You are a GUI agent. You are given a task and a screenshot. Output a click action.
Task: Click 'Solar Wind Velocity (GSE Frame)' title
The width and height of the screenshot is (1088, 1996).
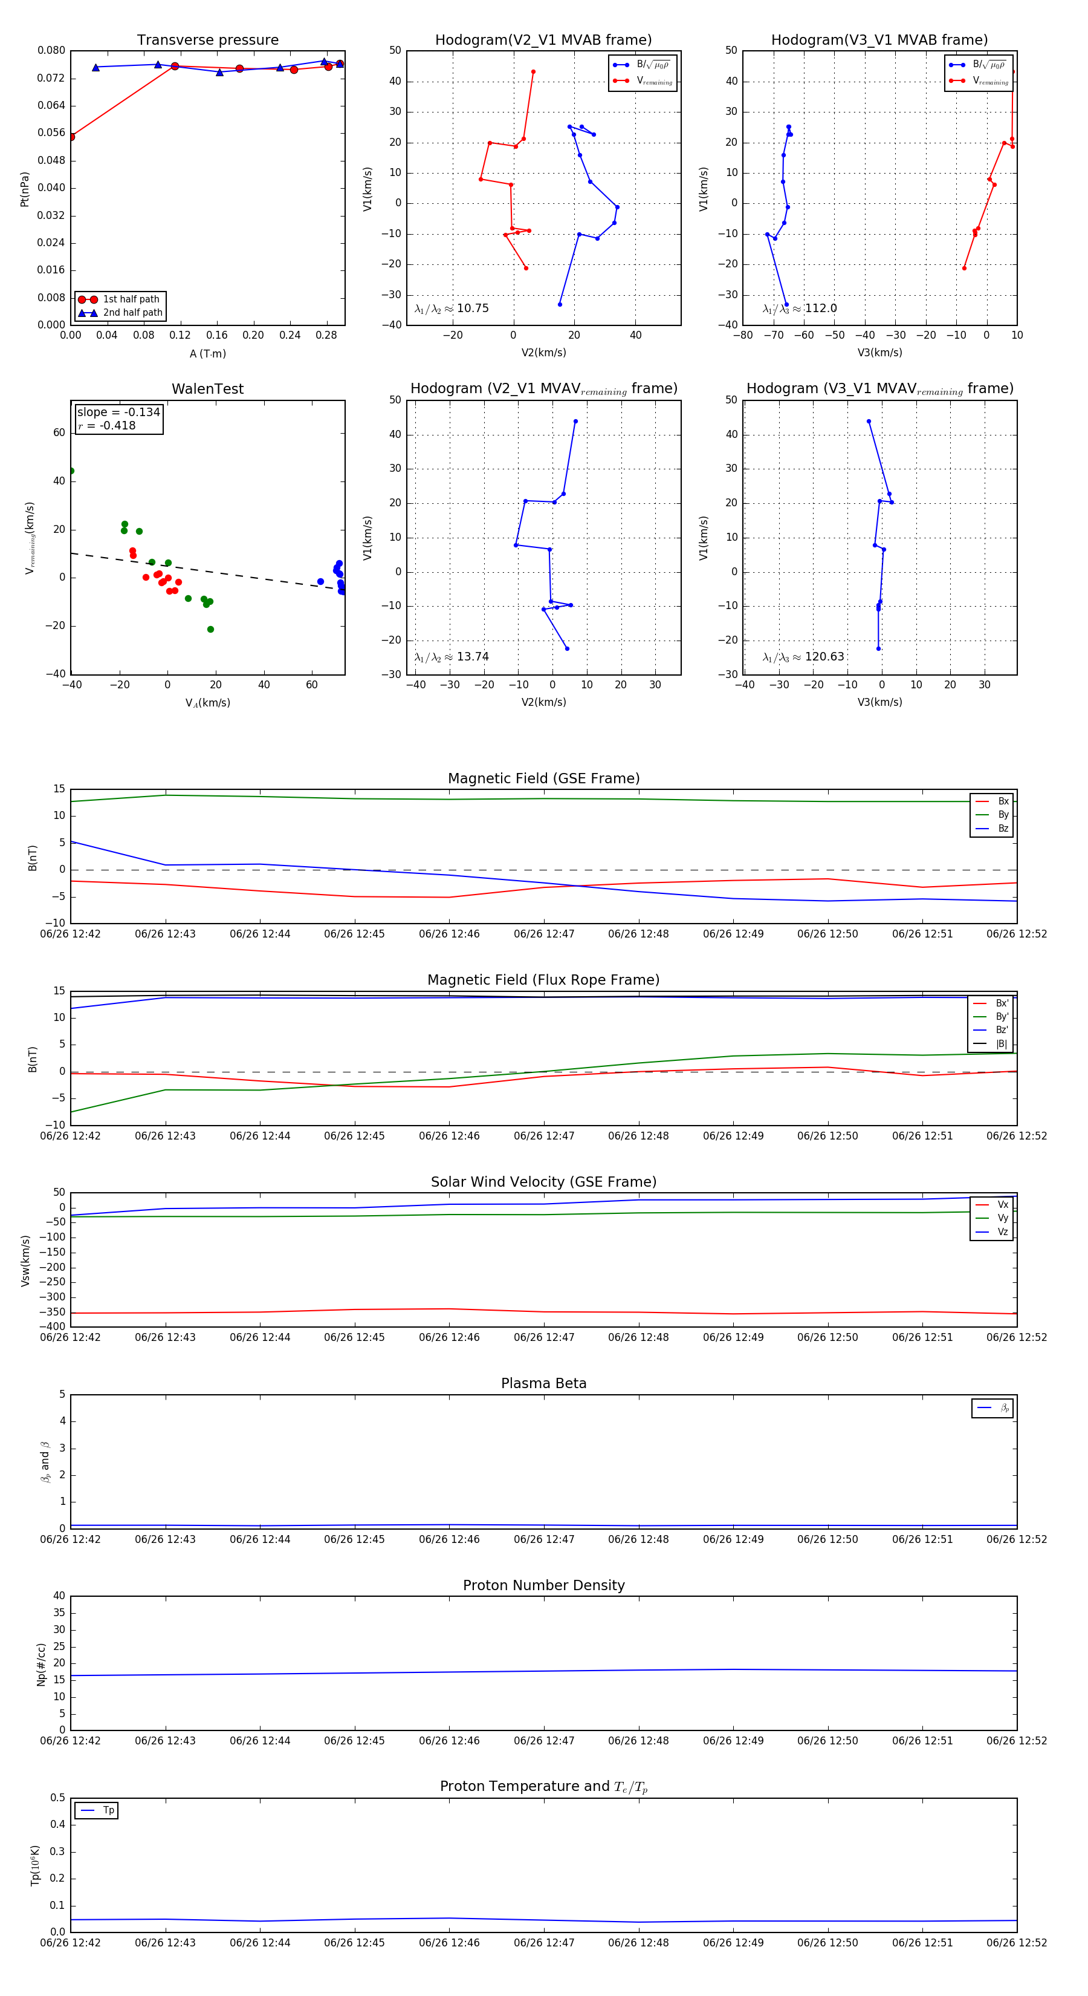click(x=543, y=1182)
